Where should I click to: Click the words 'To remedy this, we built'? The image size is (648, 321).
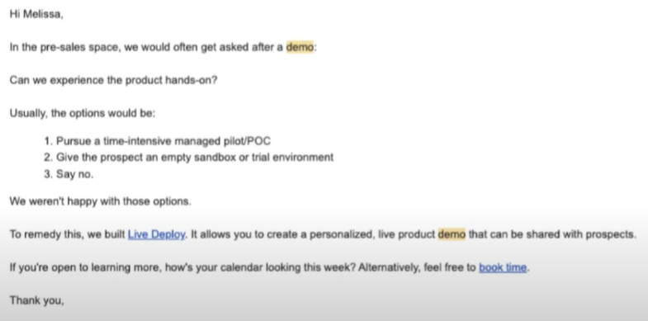click(x=68, y=234)
